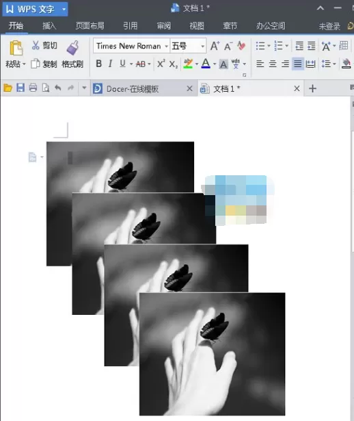Open table borders grid icon
This screenshot has height=421, width=354.
(x=344, y=46)
